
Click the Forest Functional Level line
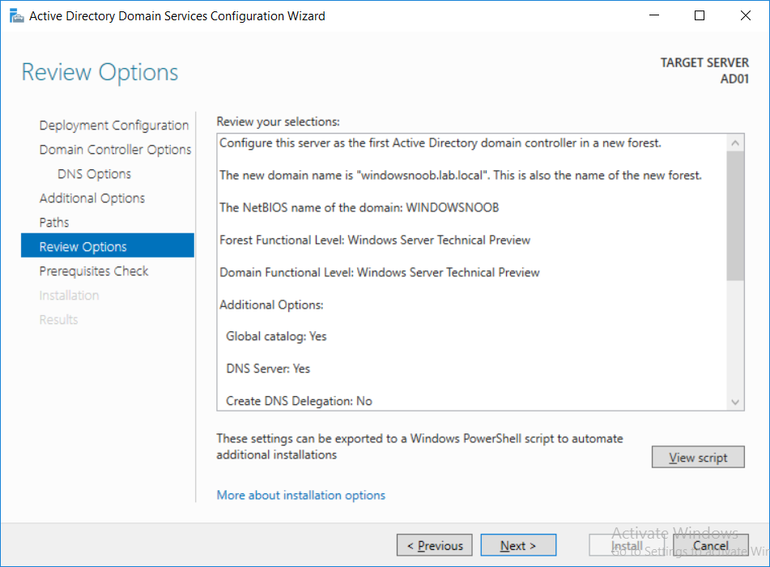(375, 241)
